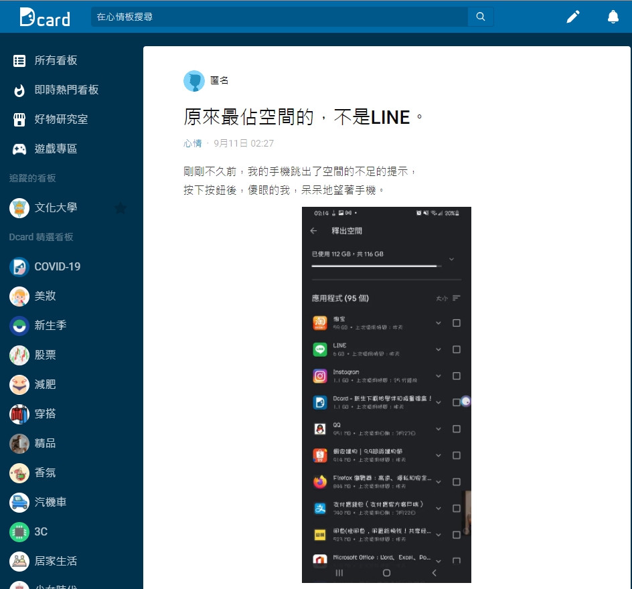Tick the checkbox for 蝦皮購物 app
Screen dimensions: 632x589
tap(457, 455)
